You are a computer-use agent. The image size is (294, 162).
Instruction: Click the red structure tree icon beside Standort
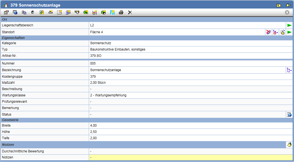pyautogui.click(x=275, y=32)
